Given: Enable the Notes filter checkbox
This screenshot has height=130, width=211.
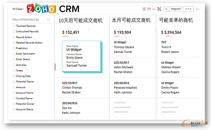Looking at the screenshot, I should (14, 70).
